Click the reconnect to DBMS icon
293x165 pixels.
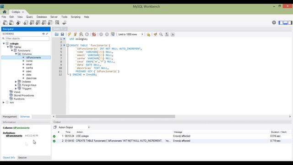click(x=64, y=22)
